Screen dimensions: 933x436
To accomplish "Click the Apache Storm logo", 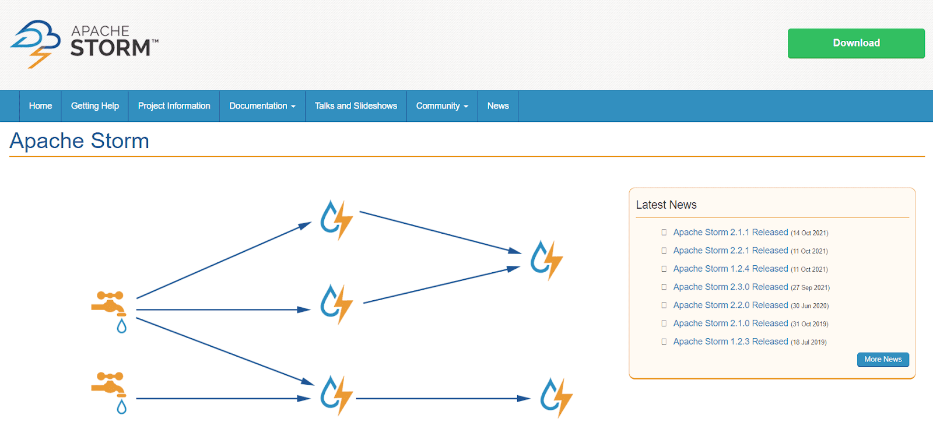I will (85, 44).
